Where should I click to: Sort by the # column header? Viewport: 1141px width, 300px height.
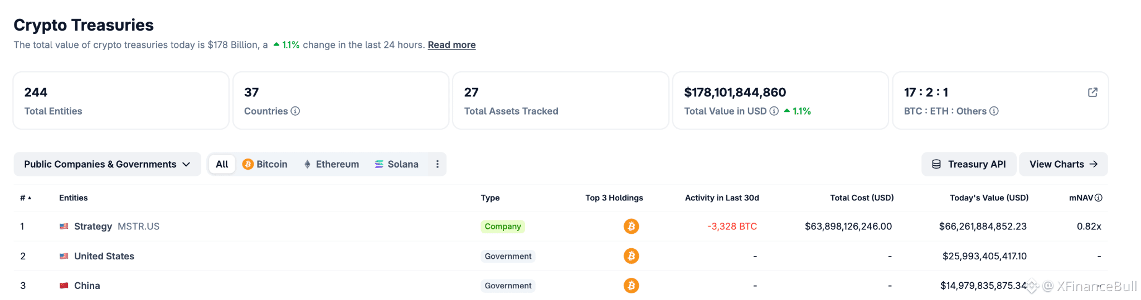[x=26, y=198]
